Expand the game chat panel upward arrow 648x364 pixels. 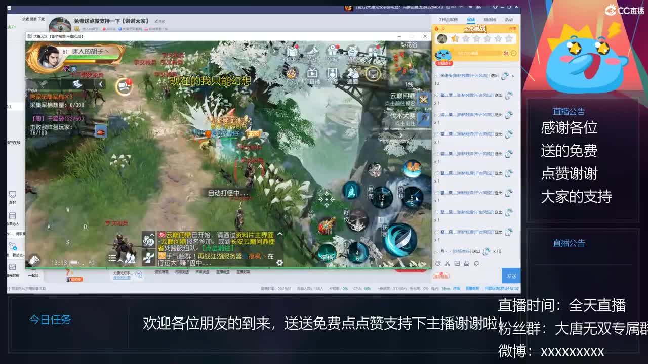[279, 235]
